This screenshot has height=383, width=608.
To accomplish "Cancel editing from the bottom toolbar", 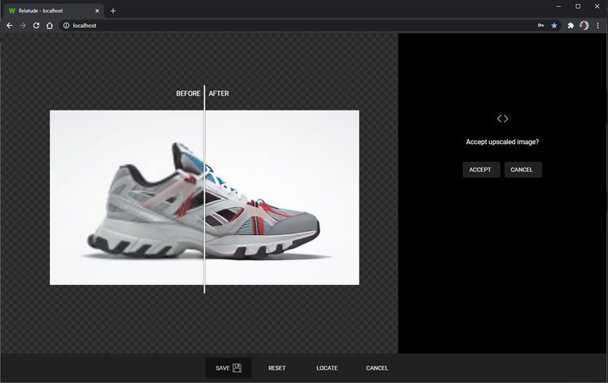I will pyautogui.click(x=377, y=368).
